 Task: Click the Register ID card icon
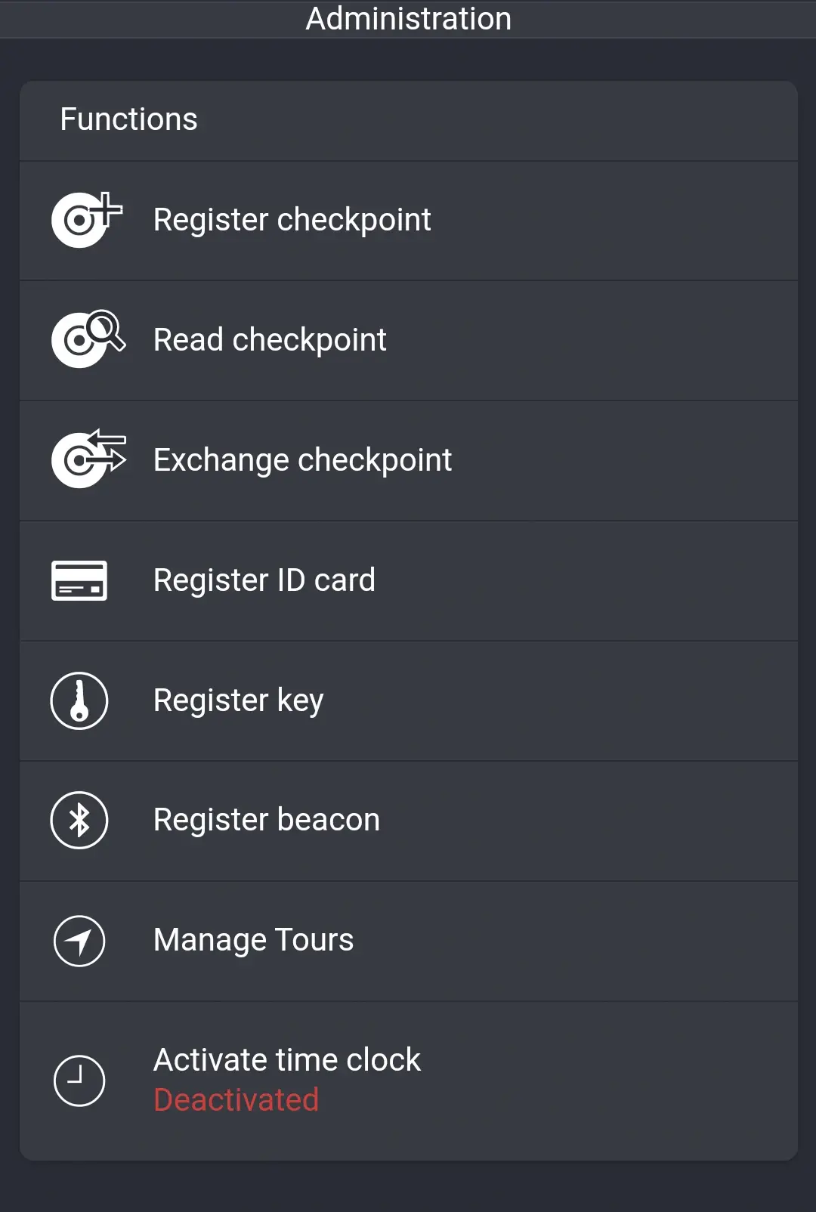tap(79, 580)
